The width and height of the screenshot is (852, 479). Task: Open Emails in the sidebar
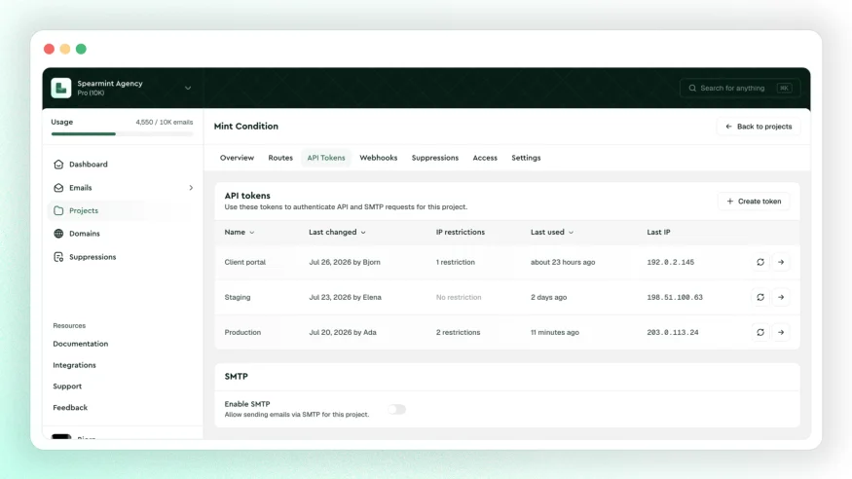[x=124, y=188]
